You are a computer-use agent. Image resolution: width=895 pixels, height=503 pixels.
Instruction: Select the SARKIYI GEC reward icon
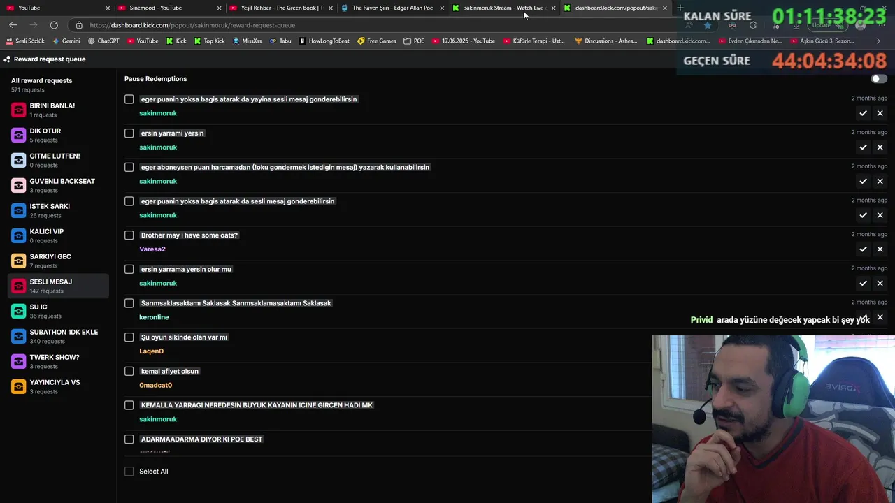[19, 261]
